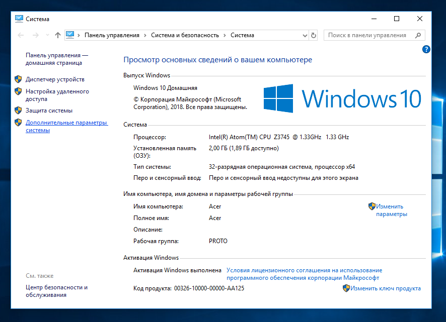Go up one level with the Up arrow
This screenshot has height=322, width=446.
click(58, 35)
